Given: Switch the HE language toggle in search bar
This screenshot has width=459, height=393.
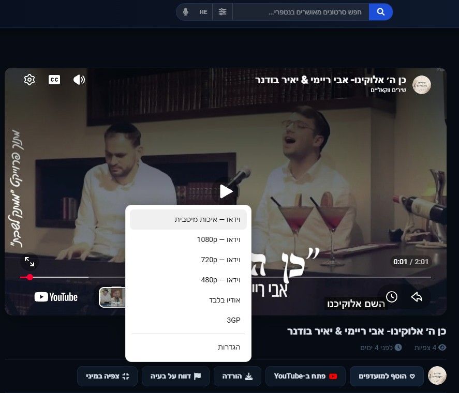Looking at the screenshot, I should (x=203, y=12).
